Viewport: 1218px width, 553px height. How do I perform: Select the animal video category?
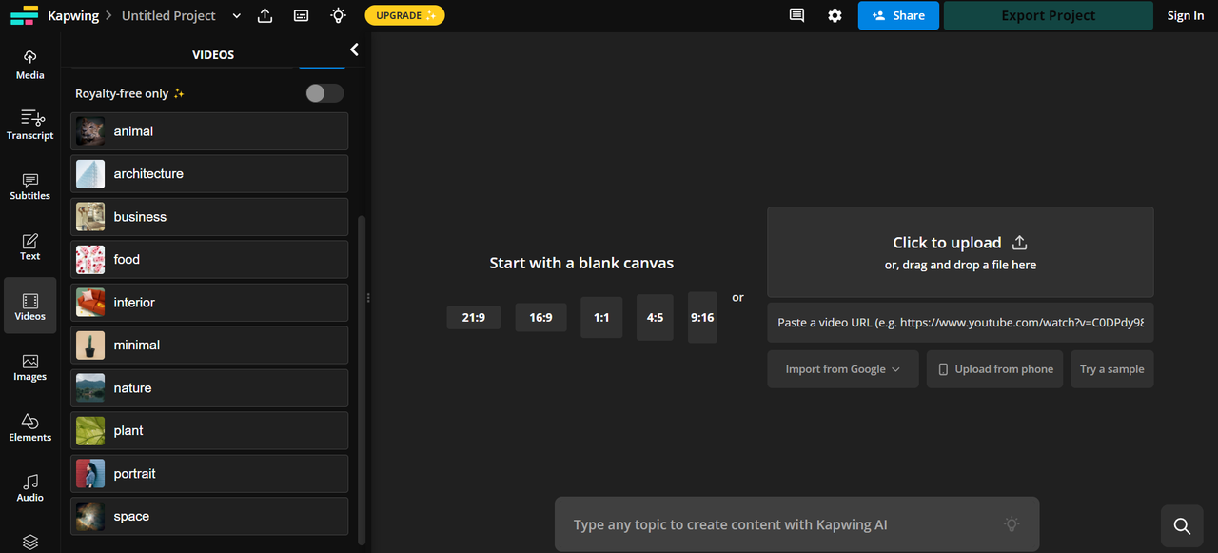point(209,131)
